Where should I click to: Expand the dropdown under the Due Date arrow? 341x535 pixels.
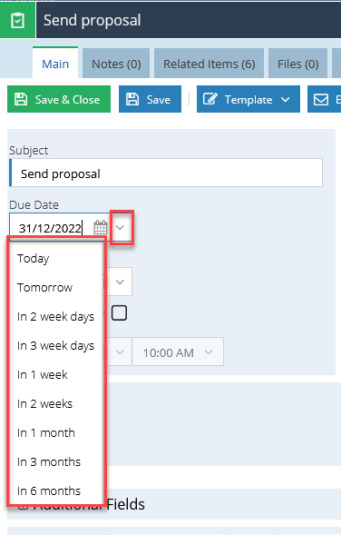coord(120,282)
